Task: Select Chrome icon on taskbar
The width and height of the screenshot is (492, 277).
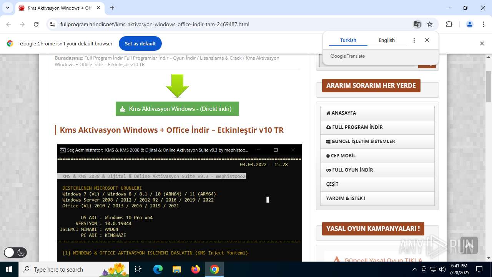Action: point(214,269)
